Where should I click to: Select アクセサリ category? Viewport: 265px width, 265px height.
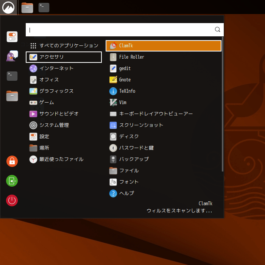pos(64,57)
